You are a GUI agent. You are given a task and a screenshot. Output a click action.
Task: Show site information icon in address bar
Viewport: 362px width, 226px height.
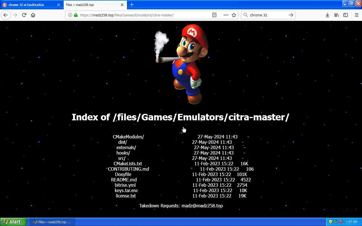(70, 15)
